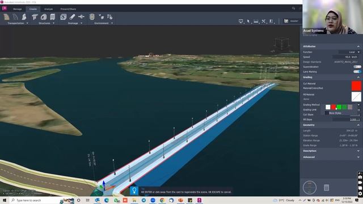This screenshot has width=363, height=204.
Task: Click the search magnifier icon
Action: click(x=293, y=8)
